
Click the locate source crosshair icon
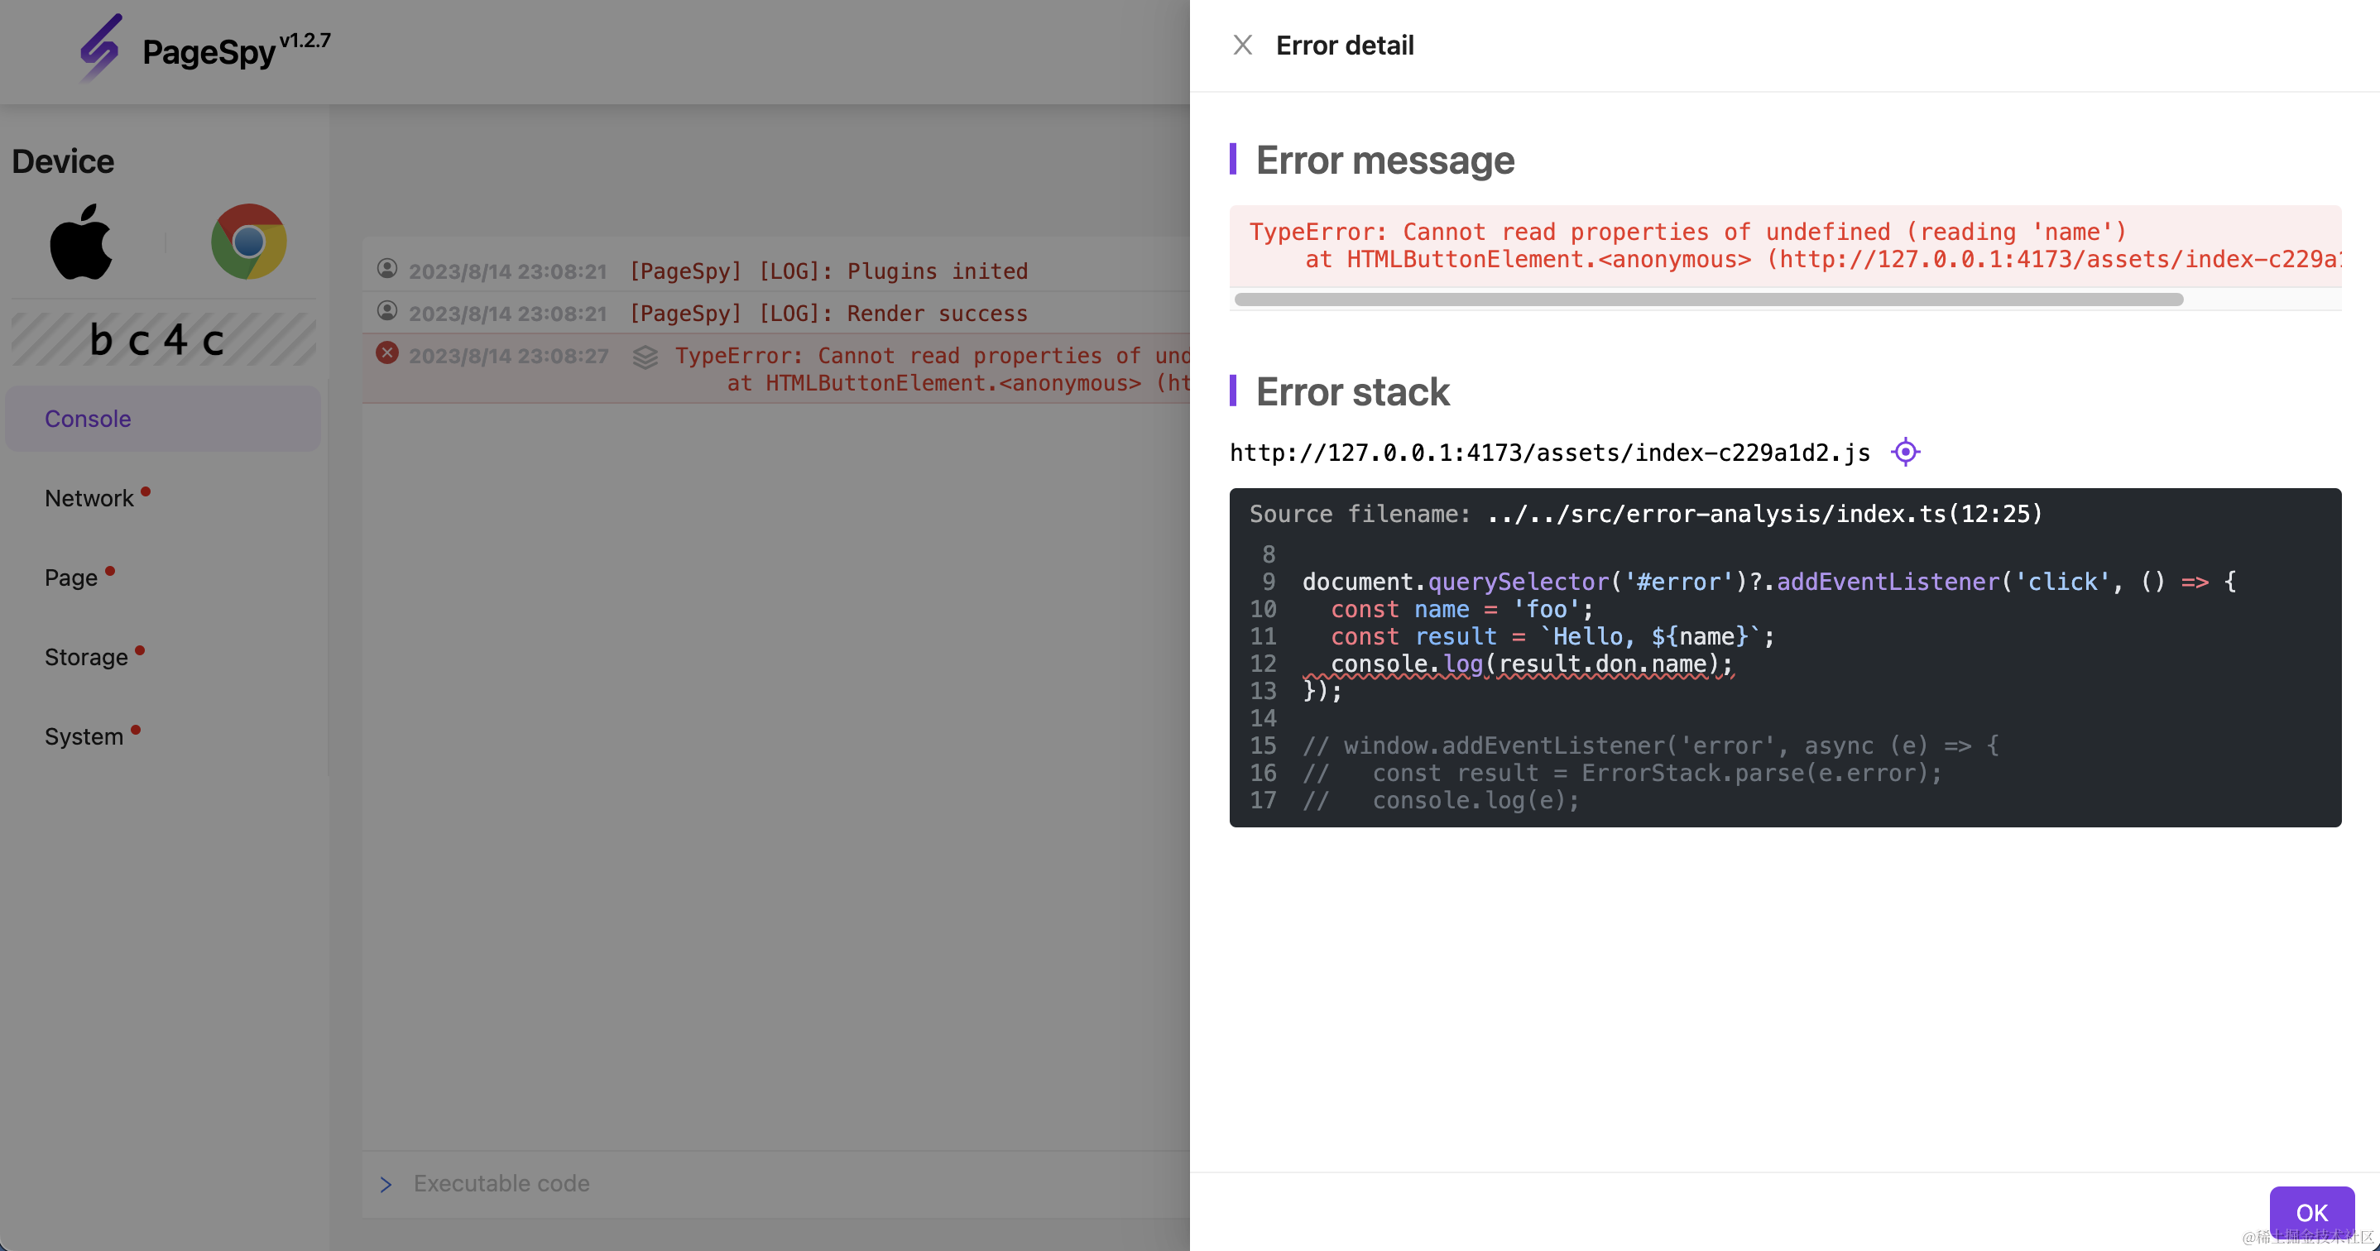point(1904,452)
